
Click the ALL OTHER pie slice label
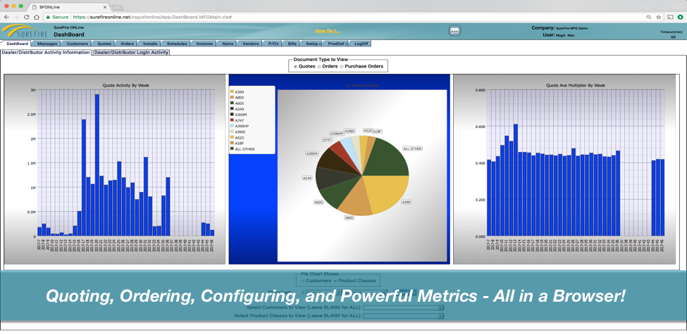click(412, 148)
